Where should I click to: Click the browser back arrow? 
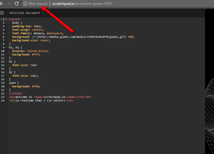(2, 4)
